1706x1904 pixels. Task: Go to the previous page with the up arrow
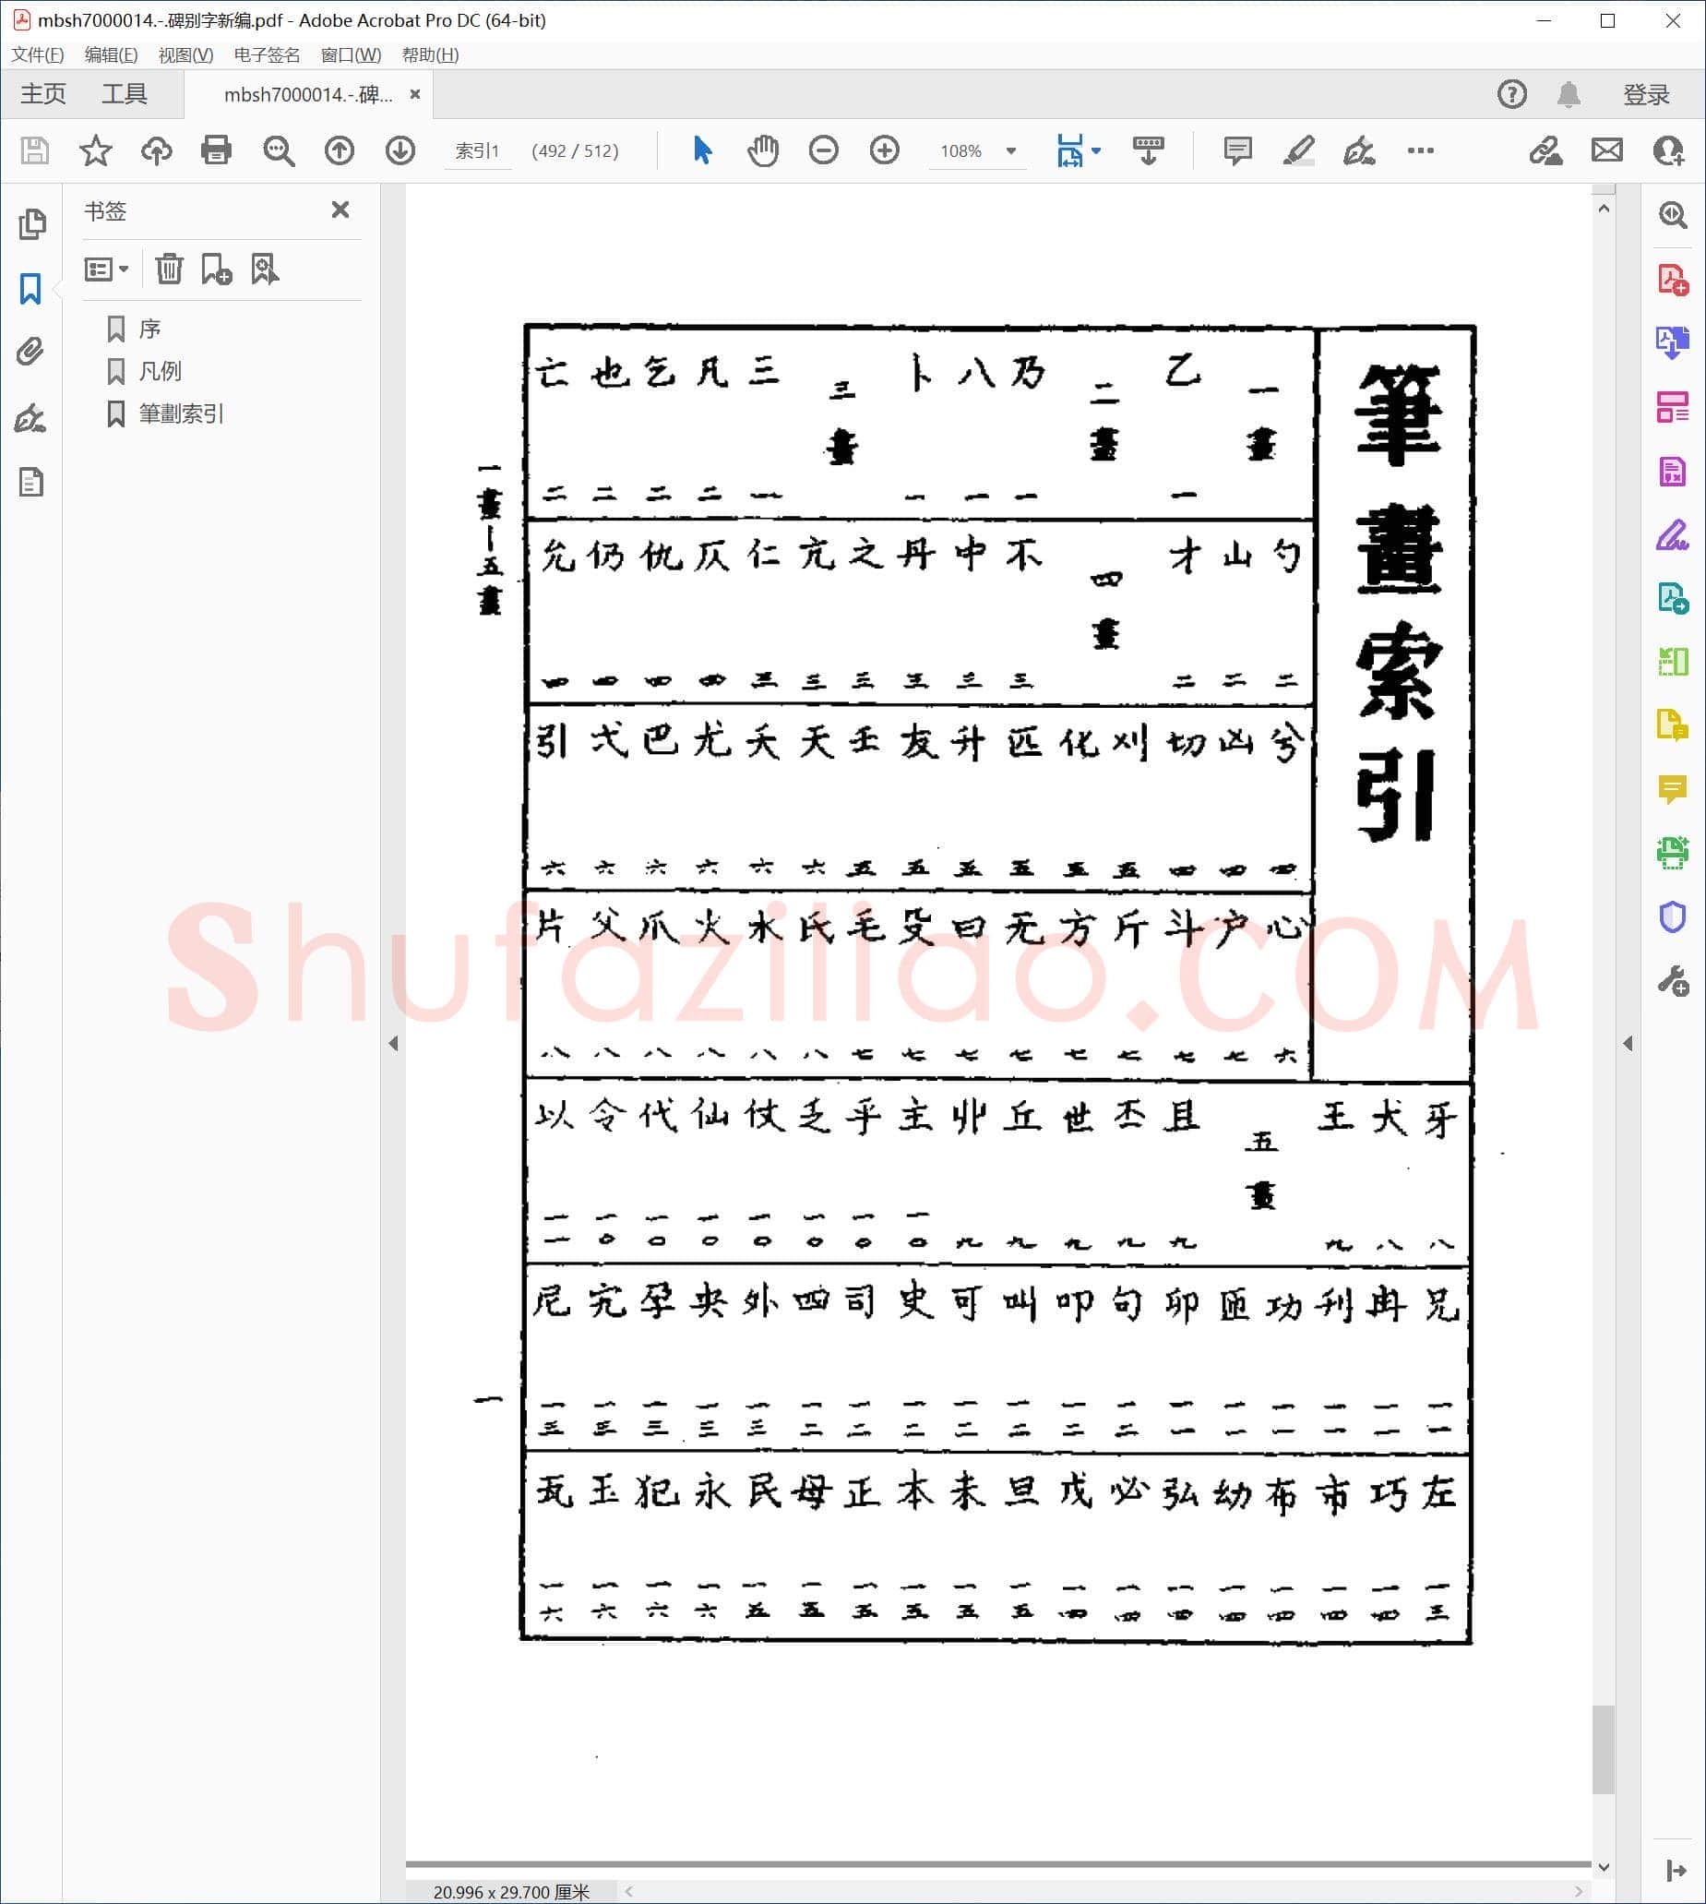340,150
